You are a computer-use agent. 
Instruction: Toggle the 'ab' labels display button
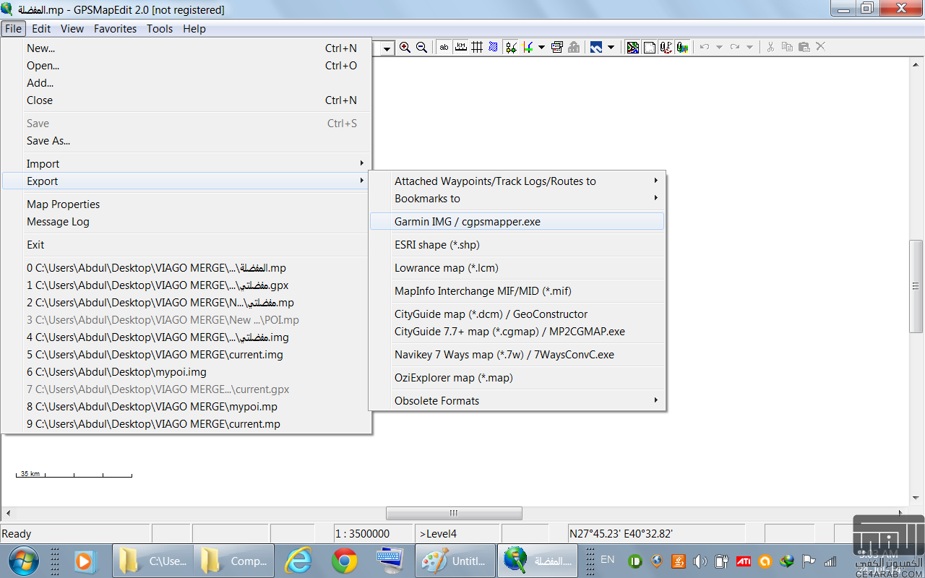coord(444,48)
